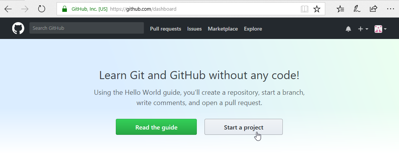Click the browser forward arrow
This screenshot has width=399, height=157.
click(x=25, y=9)
